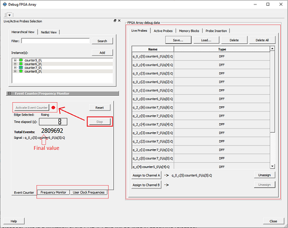Expand the counter5_0 tree node
This screenshot has width=288, height=228.
(x=15, y=60)
